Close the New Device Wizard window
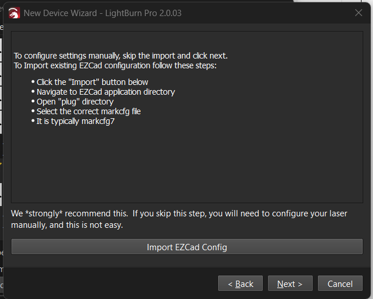Screen dimensions: 373x299 click(359, 13)
